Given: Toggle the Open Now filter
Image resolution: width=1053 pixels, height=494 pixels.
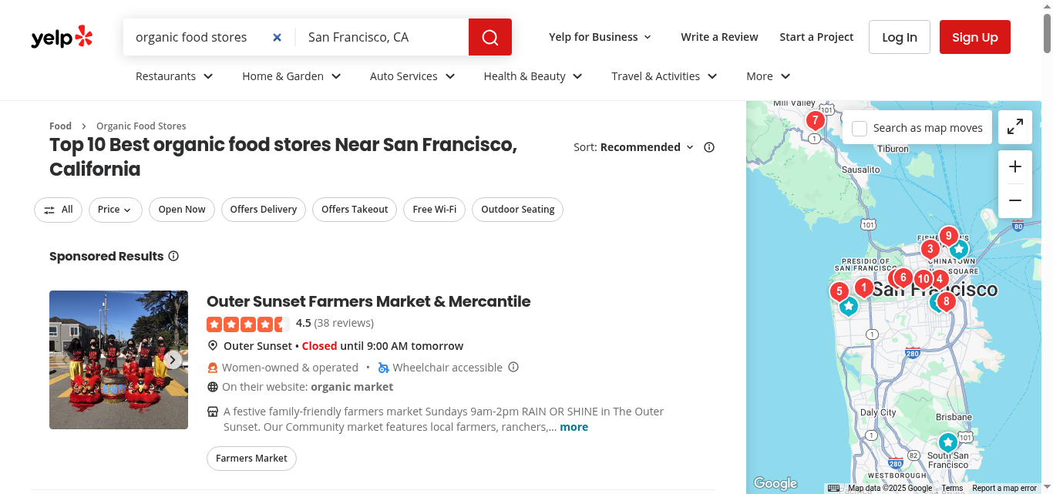Looking at the screenshot, I should (182, 210).
